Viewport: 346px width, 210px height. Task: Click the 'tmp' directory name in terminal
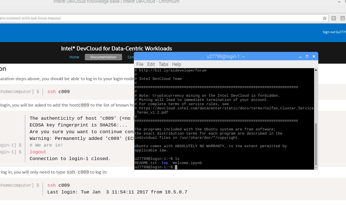pyautogui.click(x=165, y=163)
